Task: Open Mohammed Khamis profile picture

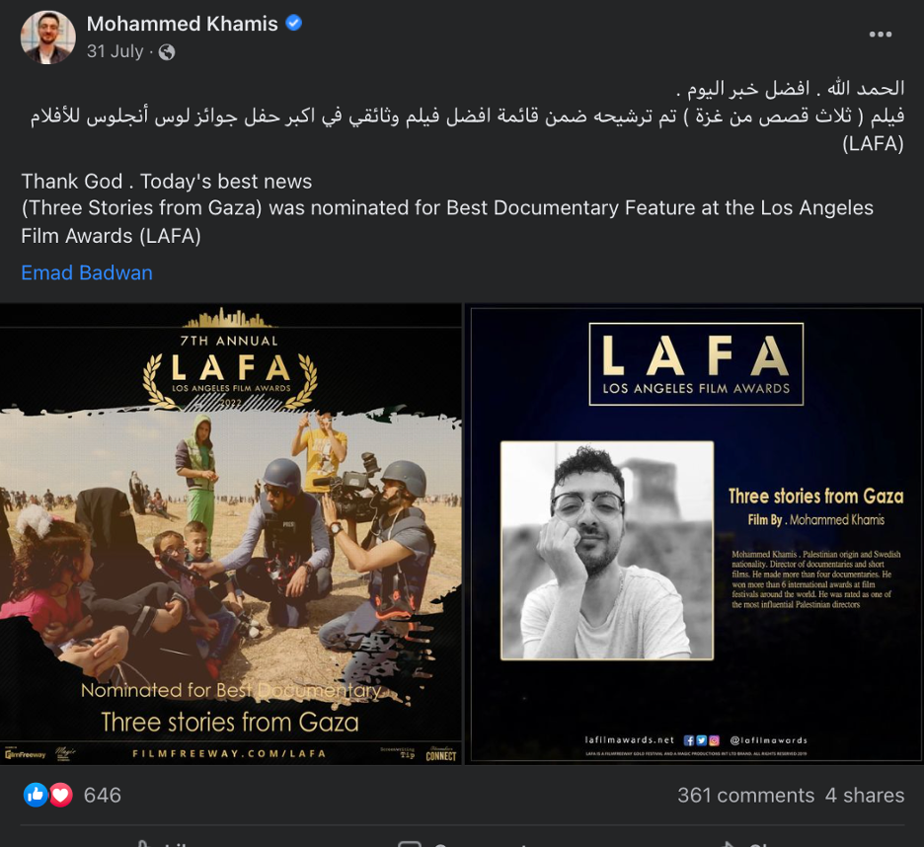Action: pos(47,37)
